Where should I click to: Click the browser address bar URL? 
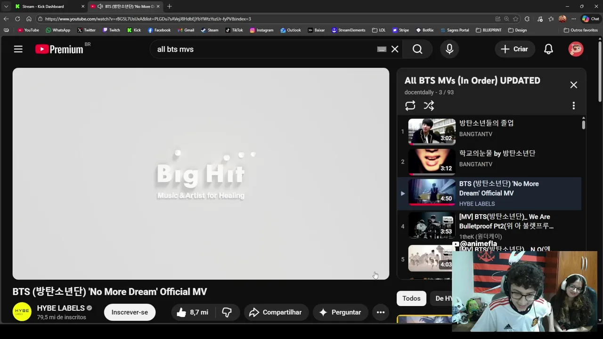(148, 19)
